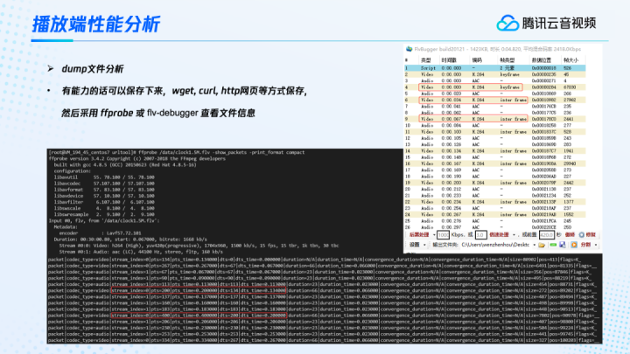This screenshot has height=354, width=630.
Task: Expand the output folder path combo box
Action: pyautogui.click(x=534, y=245)
